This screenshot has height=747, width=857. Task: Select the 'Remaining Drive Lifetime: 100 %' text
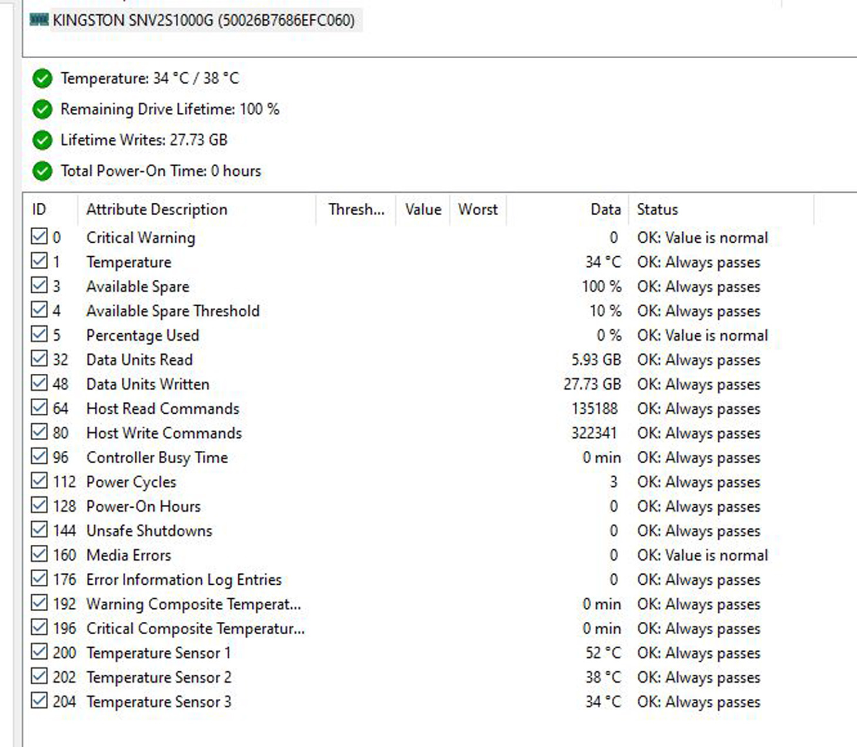coord(170,109)
